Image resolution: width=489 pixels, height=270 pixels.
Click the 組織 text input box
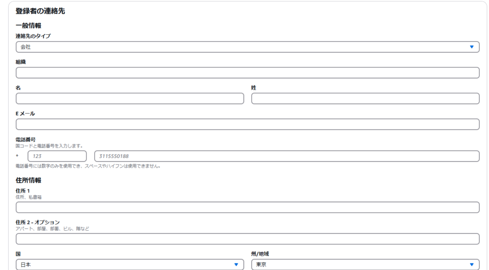pyautogui.click(x=247, y=73)
